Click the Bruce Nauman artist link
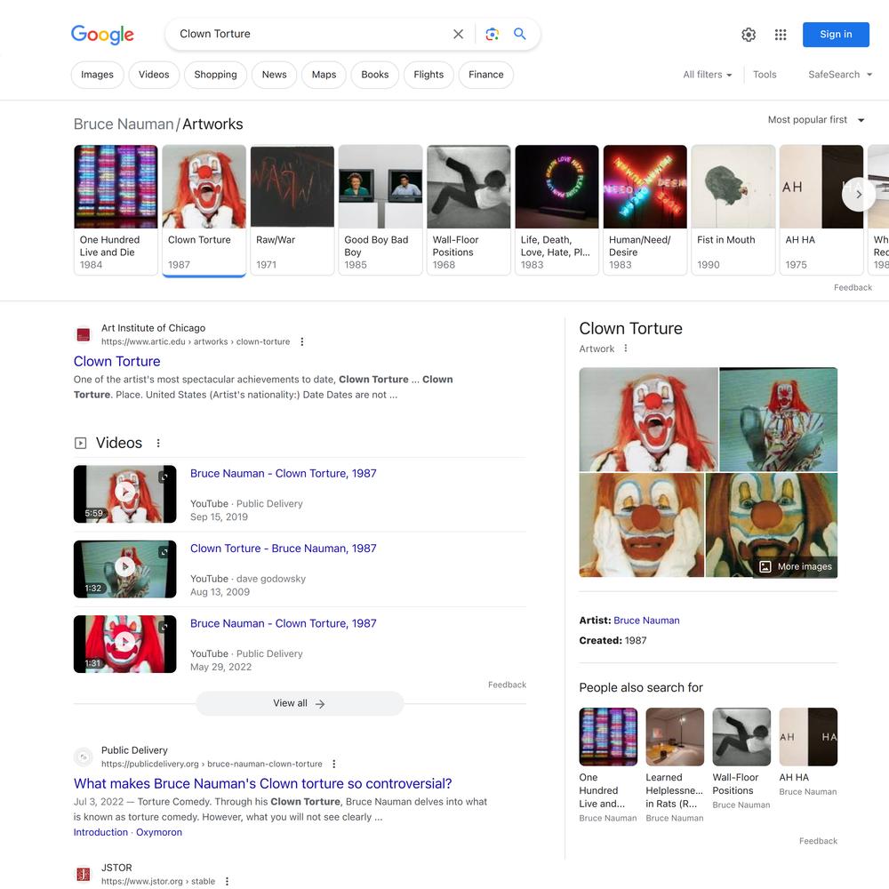 coord(646,621)
